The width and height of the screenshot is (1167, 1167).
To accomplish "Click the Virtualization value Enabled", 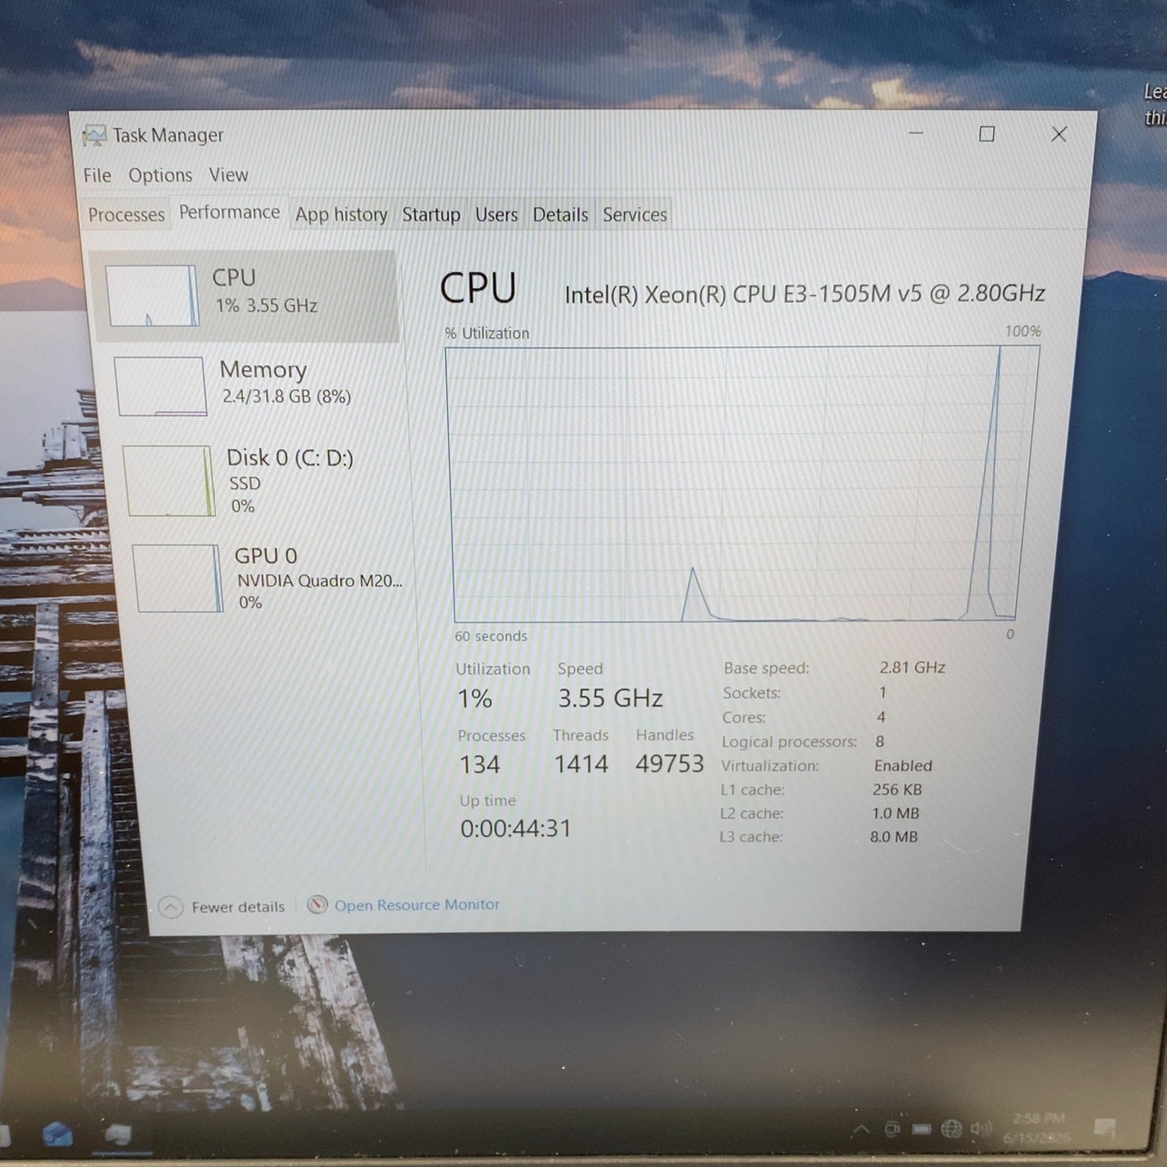I will (903, 766).
